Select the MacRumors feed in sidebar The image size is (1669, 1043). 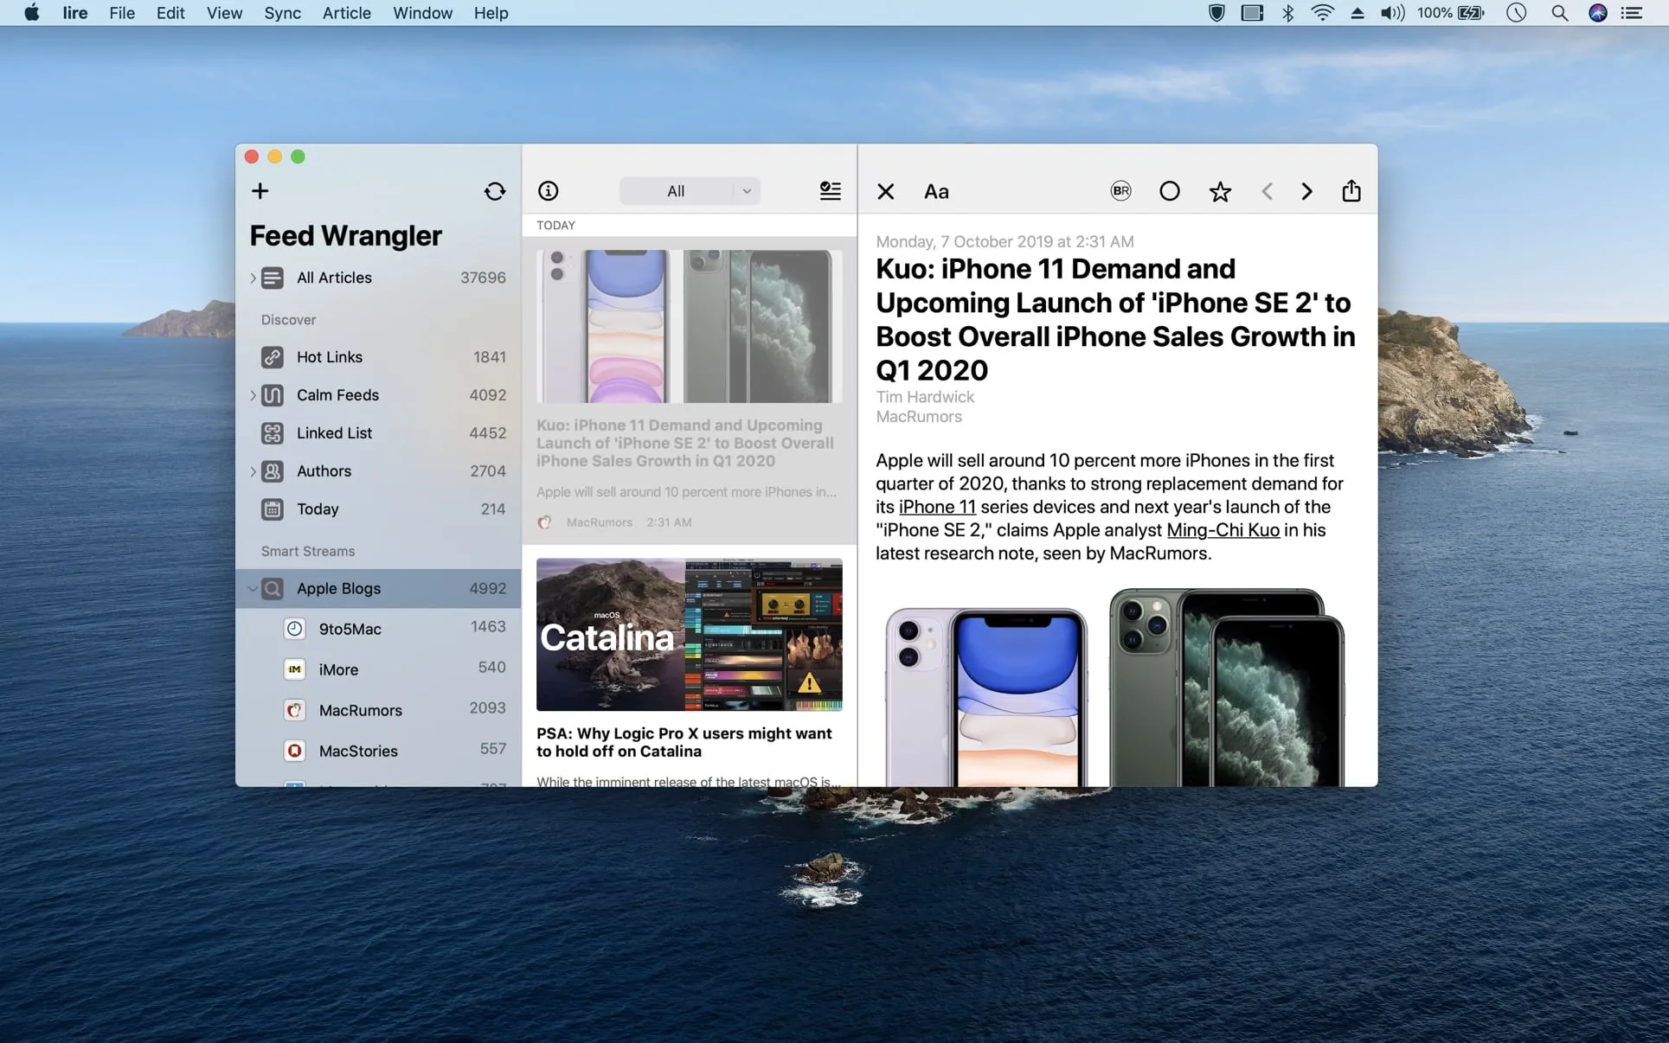[360, 710]
